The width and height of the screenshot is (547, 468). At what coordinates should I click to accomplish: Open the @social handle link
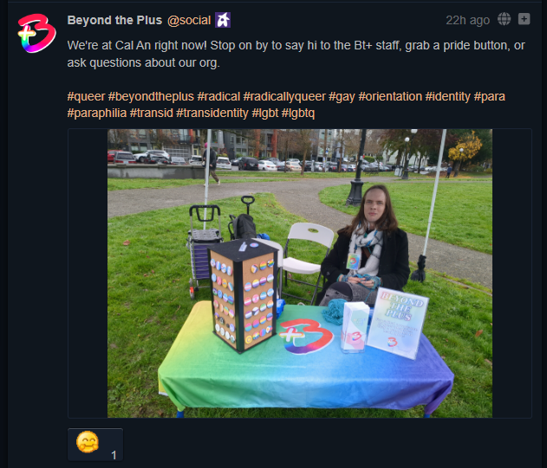click(x=189, y=20)
